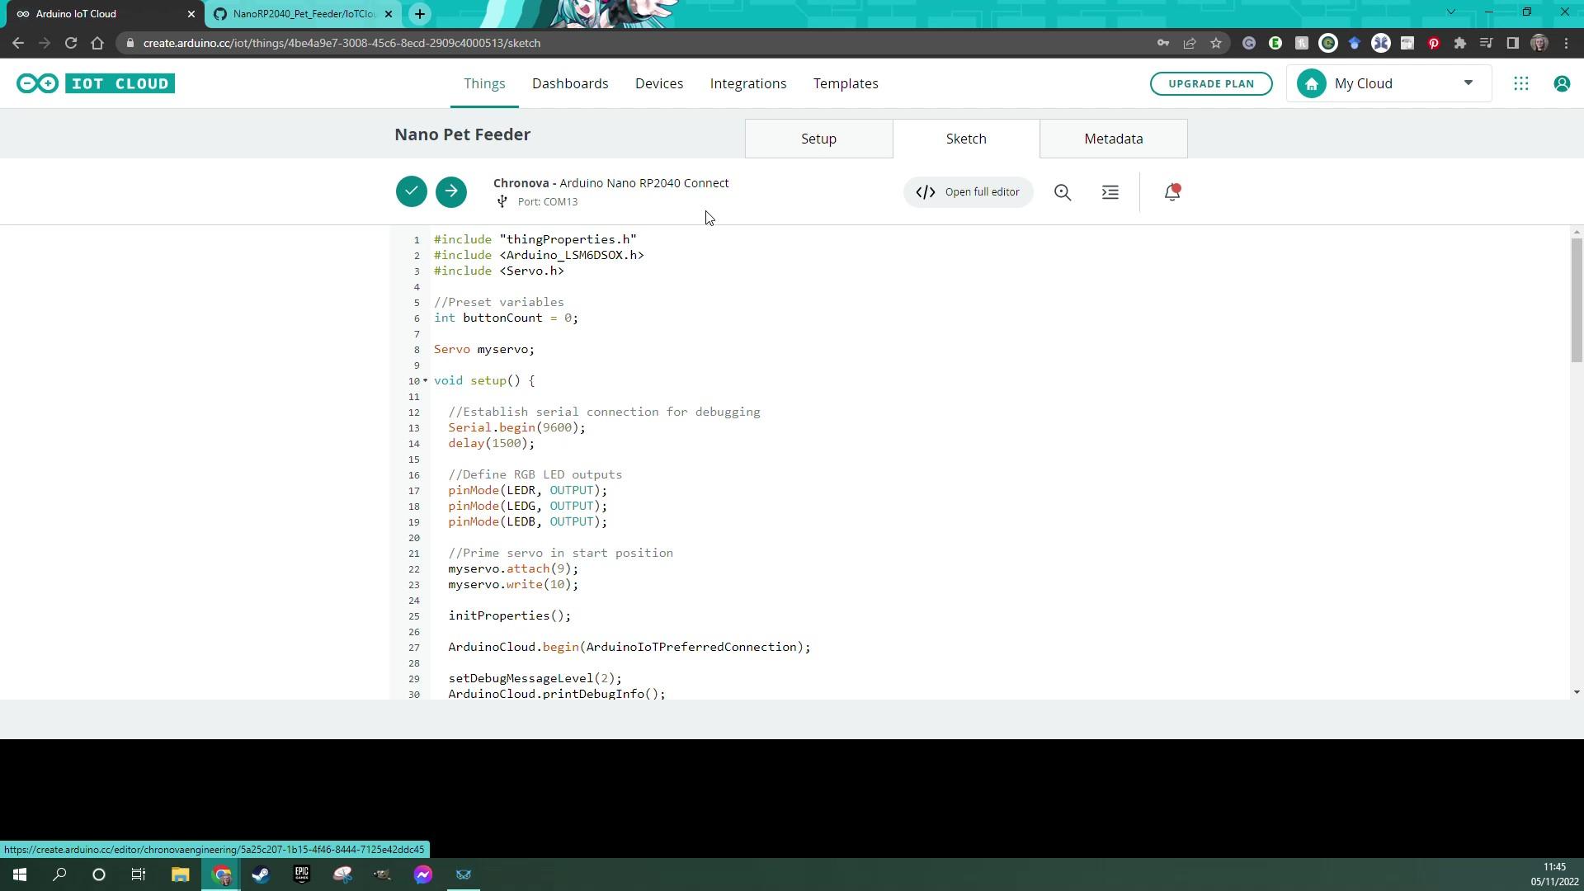Click the code editor vertical scrollbar
This screenshot has width=1584, height=891.
pos(1577,301)
